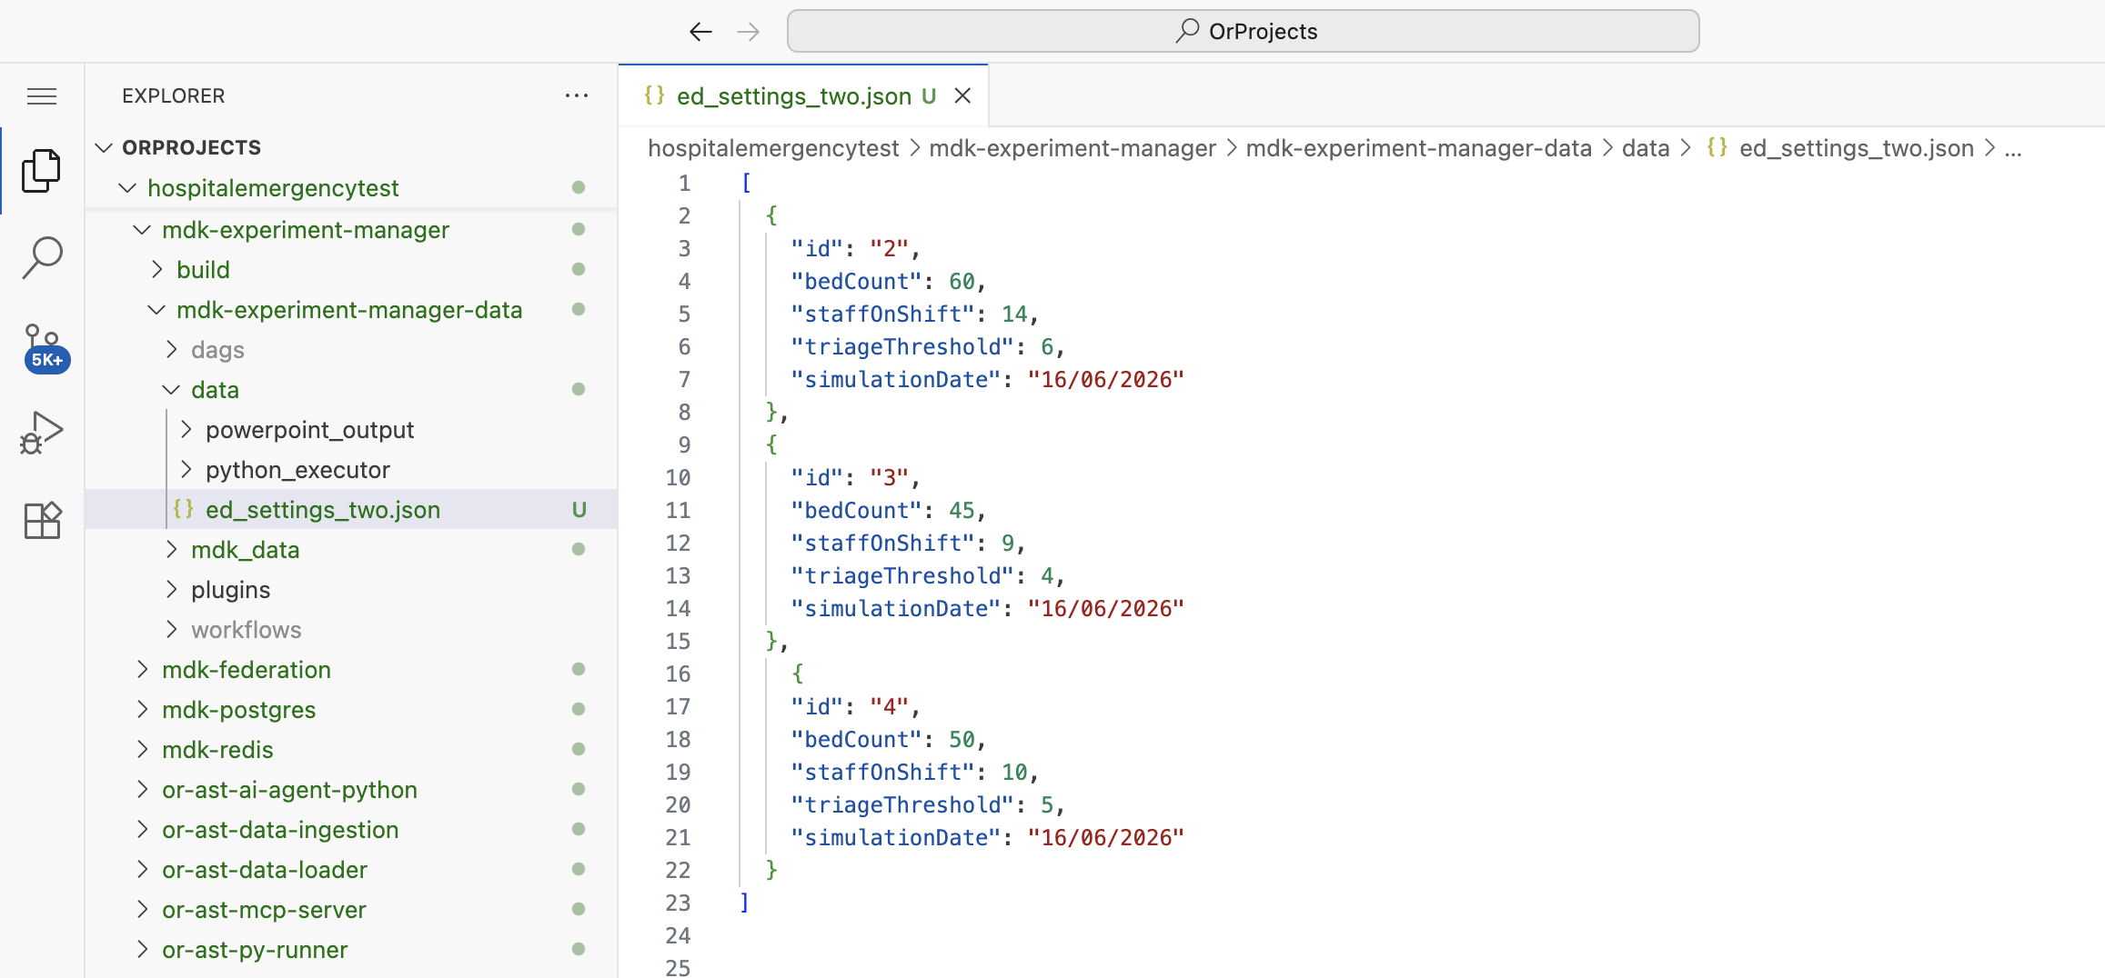The height and width of the screenshot is (978, 2105).
Task: Click the JSON file icon on editor tab
Action: 654,95
